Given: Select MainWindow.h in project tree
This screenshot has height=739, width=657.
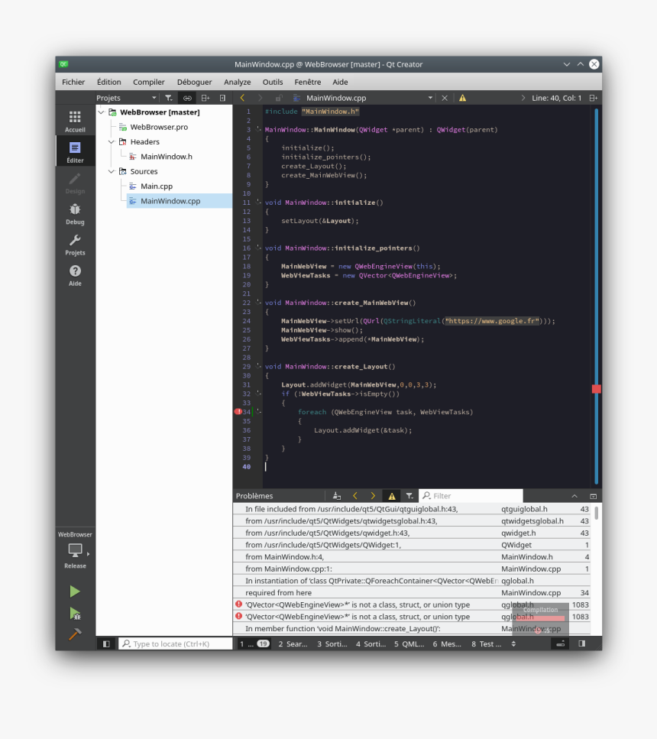Looking at the screenshot, I should pos(166,157).
